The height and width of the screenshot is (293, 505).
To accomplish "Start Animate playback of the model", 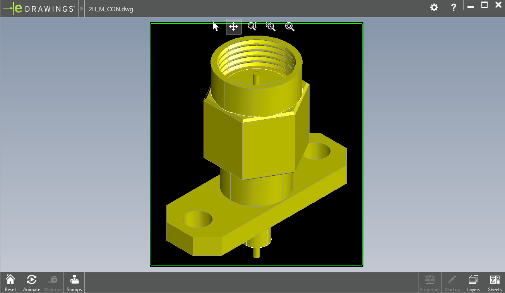I will point(32,283).
